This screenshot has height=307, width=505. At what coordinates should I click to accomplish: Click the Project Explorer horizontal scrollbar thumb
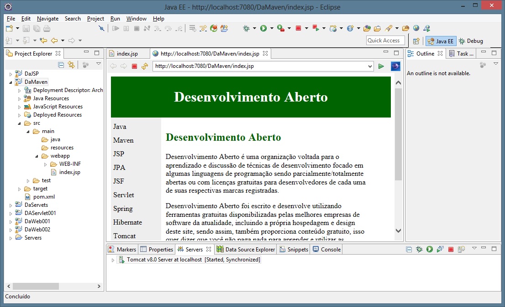36,287
